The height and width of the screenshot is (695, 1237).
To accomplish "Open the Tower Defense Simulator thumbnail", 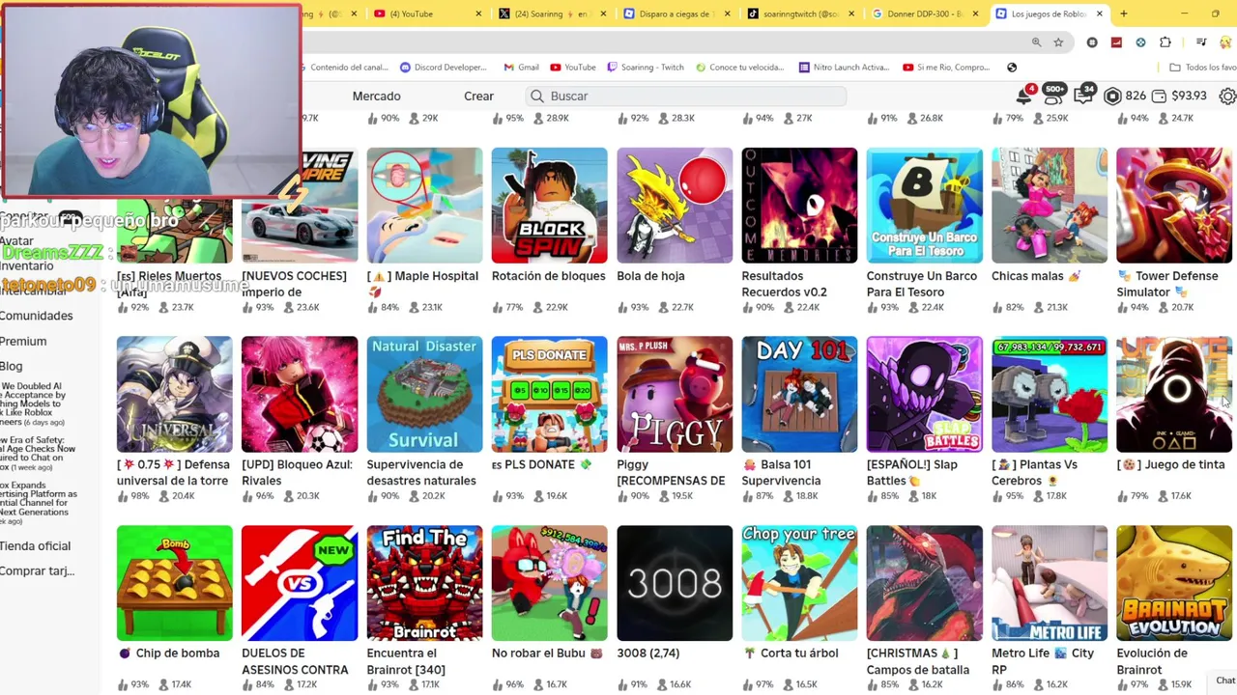I will point(1174,205).
